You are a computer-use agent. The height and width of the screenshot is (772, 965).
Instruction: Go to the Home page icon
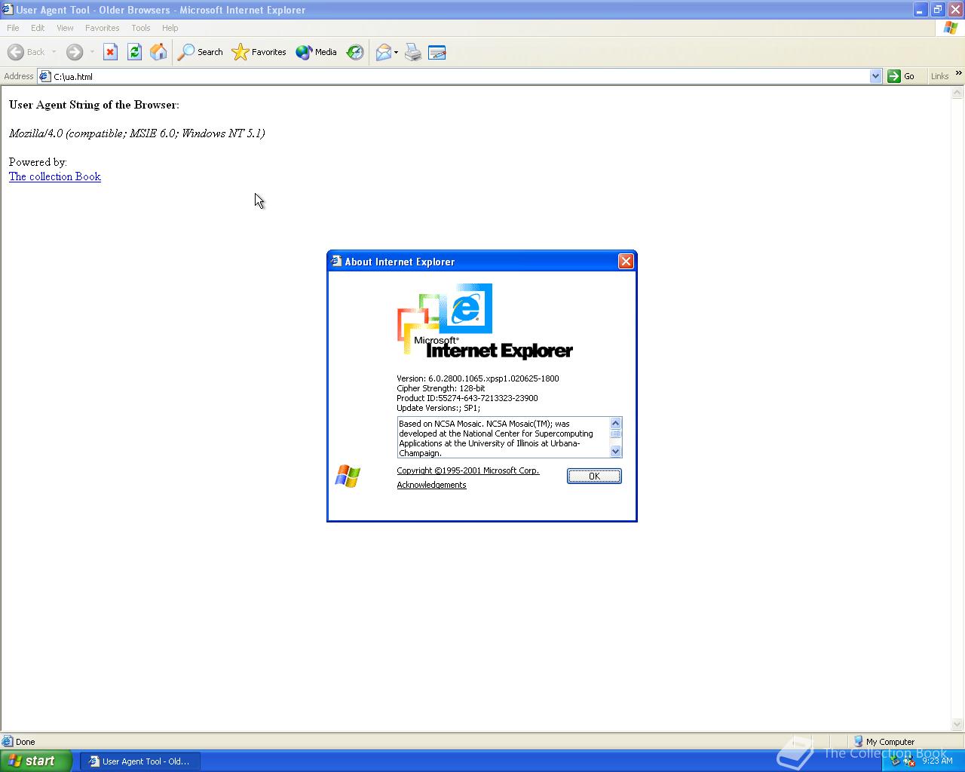158,52
